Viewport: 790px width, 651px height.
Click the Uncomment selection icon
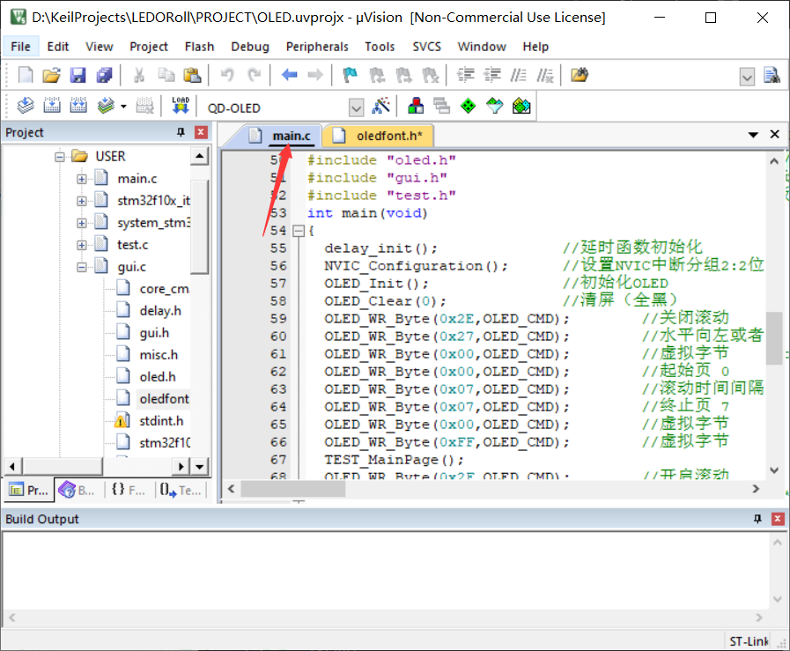(545, 75)
